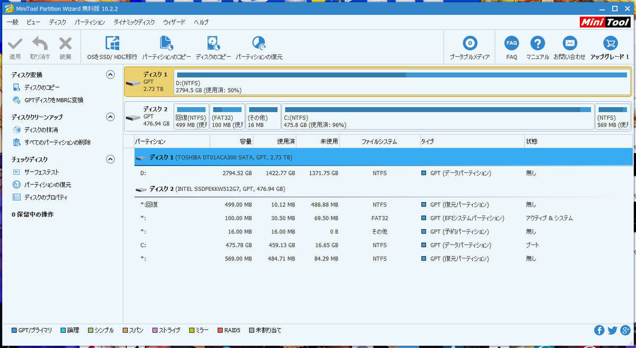Select D:(NTFS) partition bar in disk map
This screenshot has height=348, width=636.
(x=402, y=82)
